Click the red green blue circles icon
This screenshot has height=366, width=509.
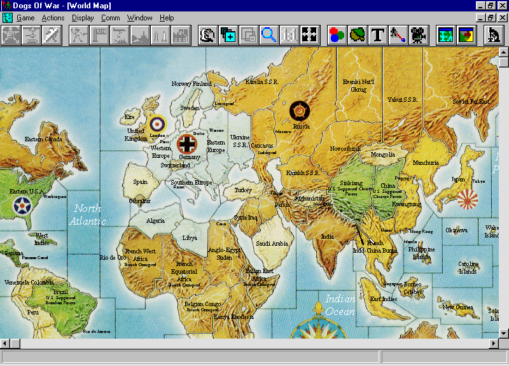coord(337,35)
